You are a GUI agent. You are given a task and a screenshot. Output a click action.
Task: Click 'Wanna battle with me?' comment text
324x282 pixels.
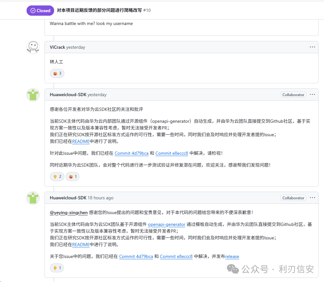[x=91, y=23]
